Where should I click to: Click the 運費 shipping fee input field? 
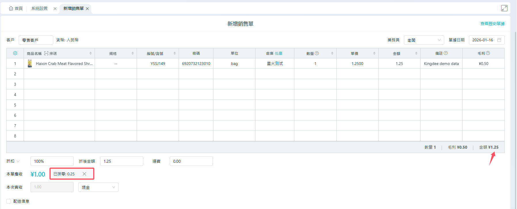click(x=191, y=161)
